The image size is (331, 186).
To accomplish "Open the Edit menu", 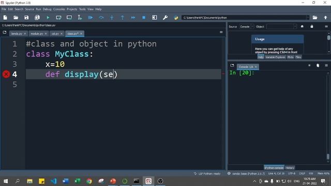I will click(10, 9).
